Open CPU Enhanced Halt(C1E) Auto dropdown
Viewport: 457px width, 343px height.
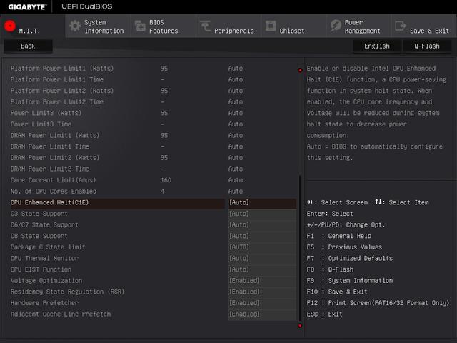point(261,202)
